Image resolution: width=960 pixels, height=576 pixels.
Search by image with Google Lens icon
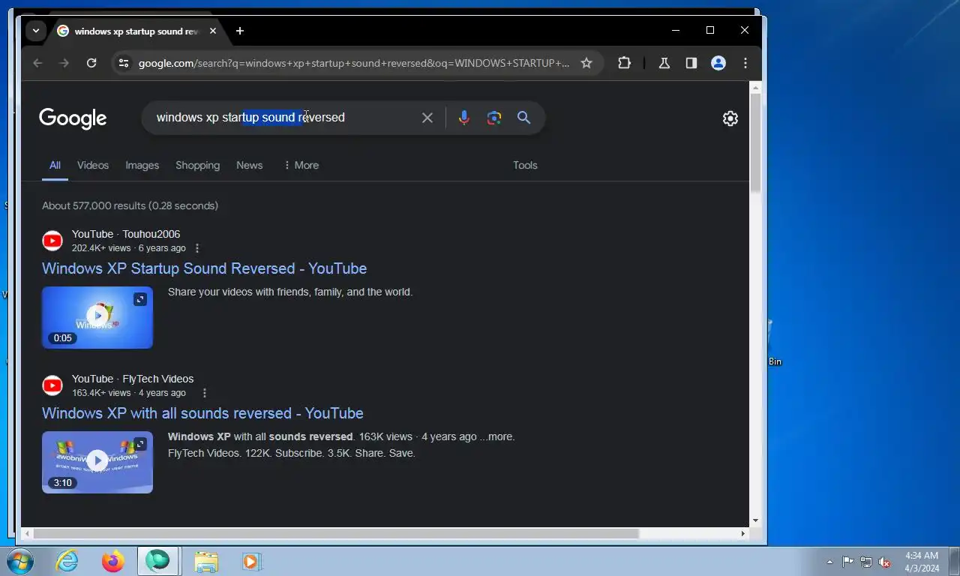pos(494,118)
